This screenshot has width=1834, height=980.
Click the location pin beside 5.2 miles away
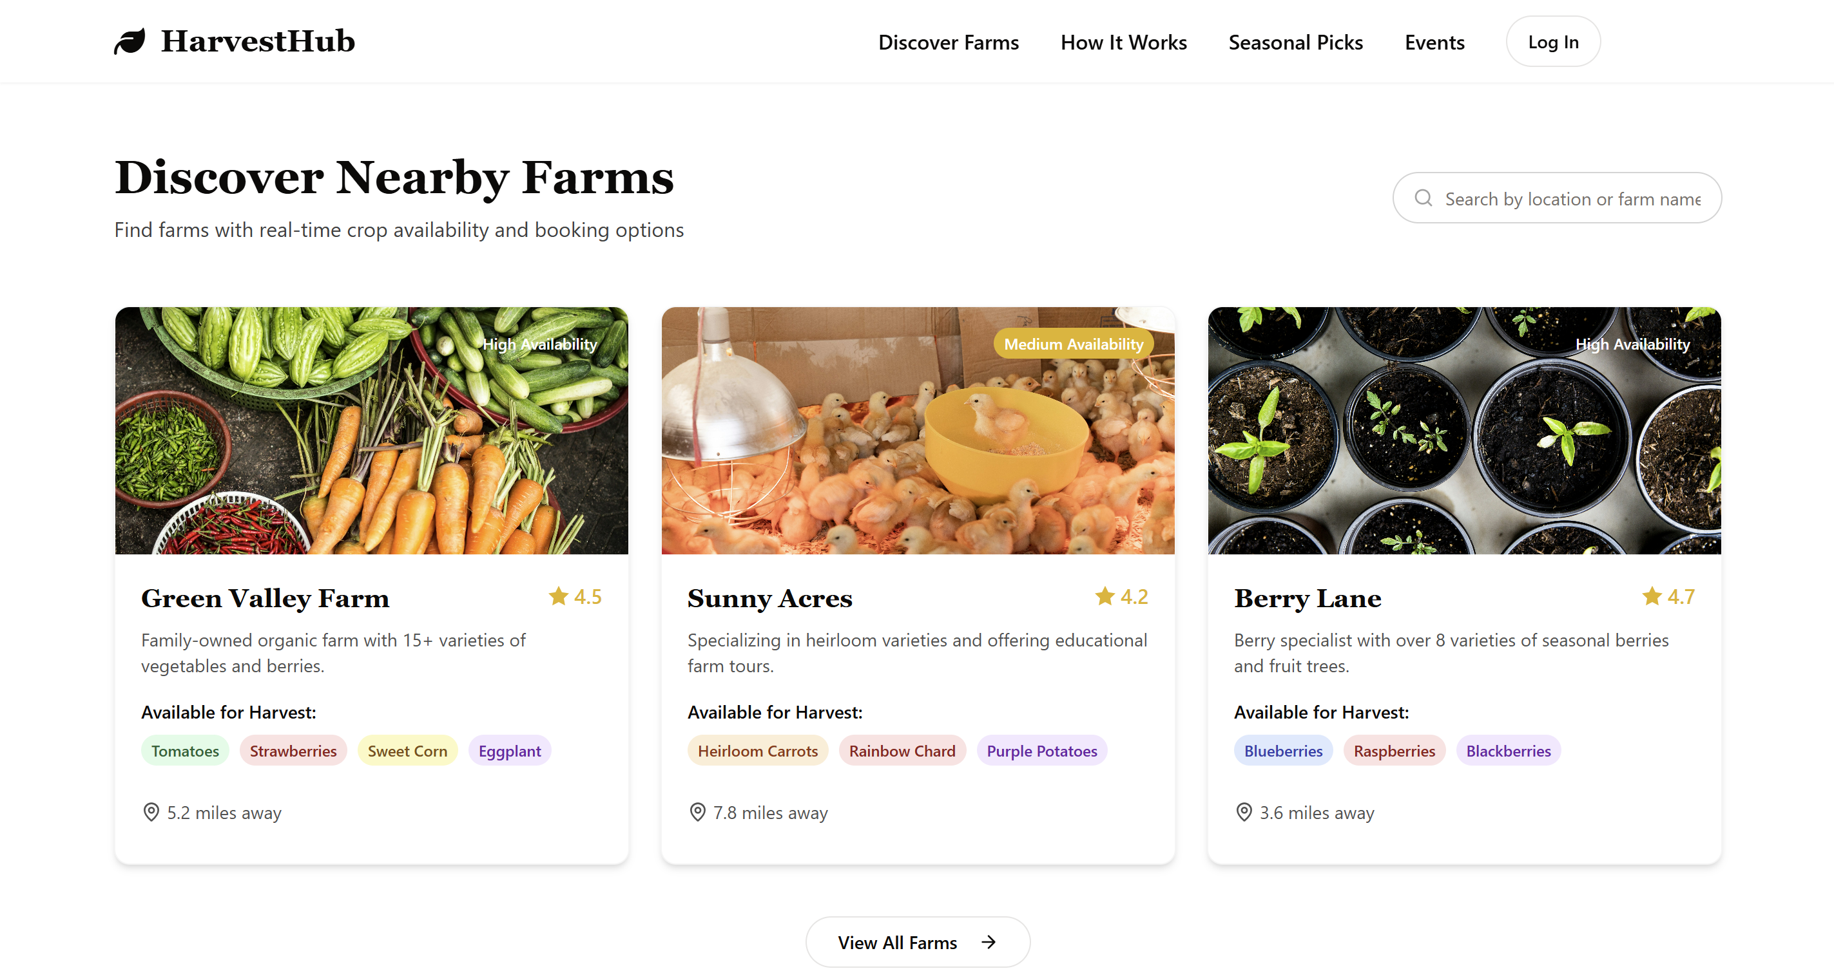[151, 811]
